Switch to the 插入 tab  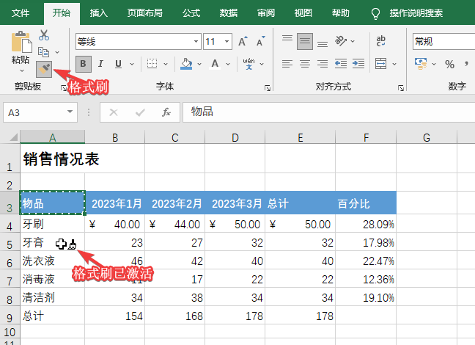[x=99, y=12]
